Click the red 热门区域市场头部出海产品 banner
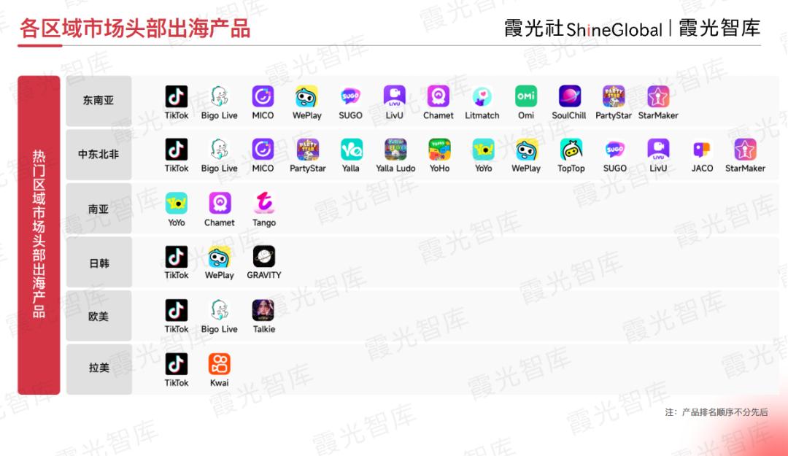The width and height of the screenshot is (788, 456). (39, 235)
